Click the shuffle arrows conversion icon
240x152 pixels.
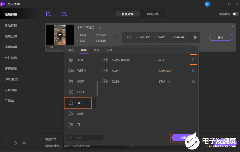click(116, 37)
